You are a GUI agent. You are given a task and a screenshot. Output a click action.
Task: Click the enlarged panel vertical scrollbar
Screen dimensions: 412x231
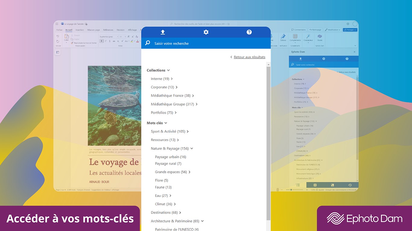(268, 144)
